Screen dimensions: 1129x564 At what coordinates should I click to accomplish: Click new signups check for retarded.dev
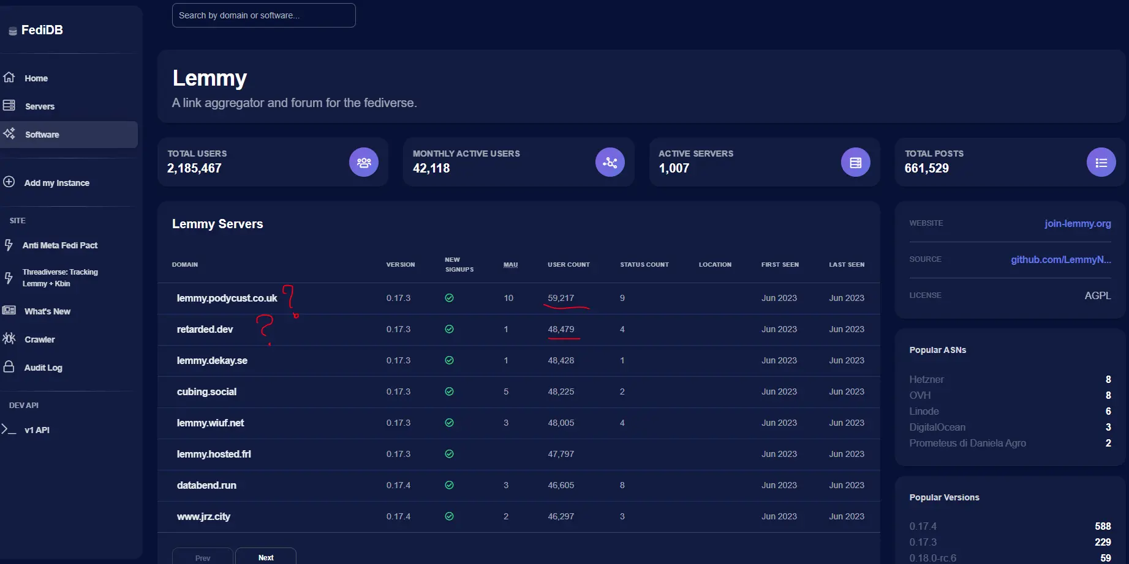click(x=449, y=329)
